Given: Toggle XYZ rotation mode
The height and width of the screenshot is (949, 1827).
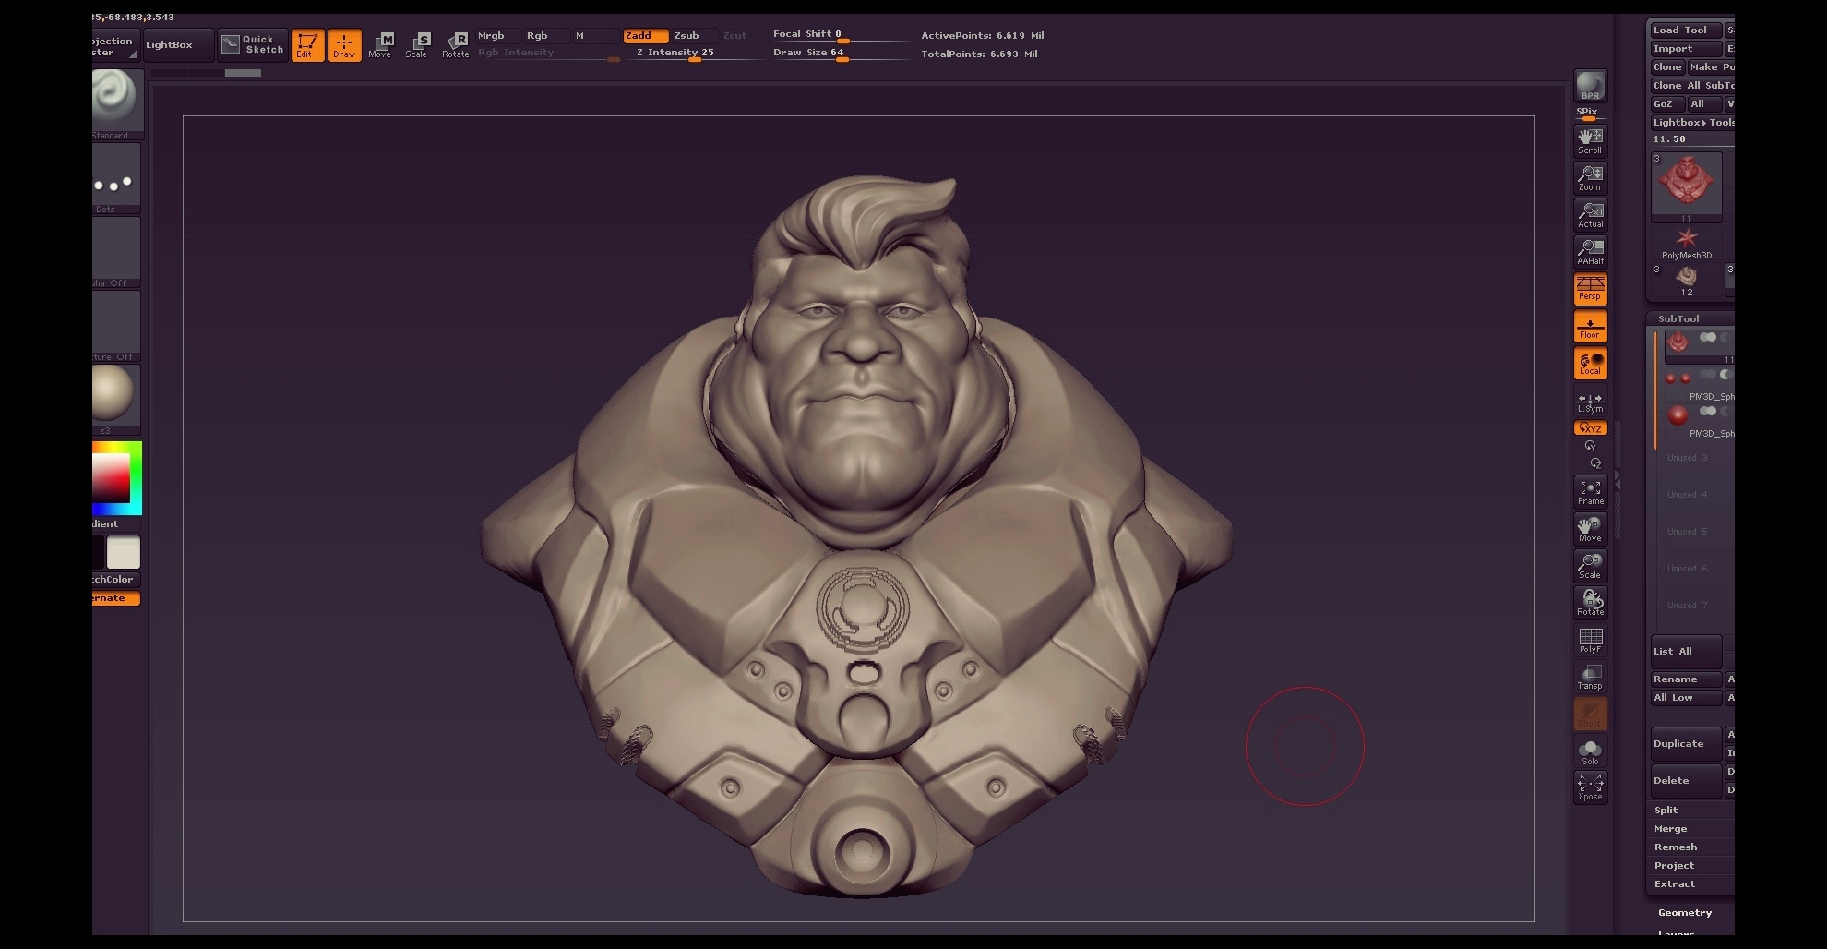Looking at the screenshot, I should pyautogui.click(x=1590, y=428).
